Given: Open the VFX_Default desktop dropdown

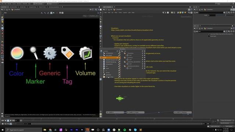Looking at the screenshot, I should click(x=39, y=4).
